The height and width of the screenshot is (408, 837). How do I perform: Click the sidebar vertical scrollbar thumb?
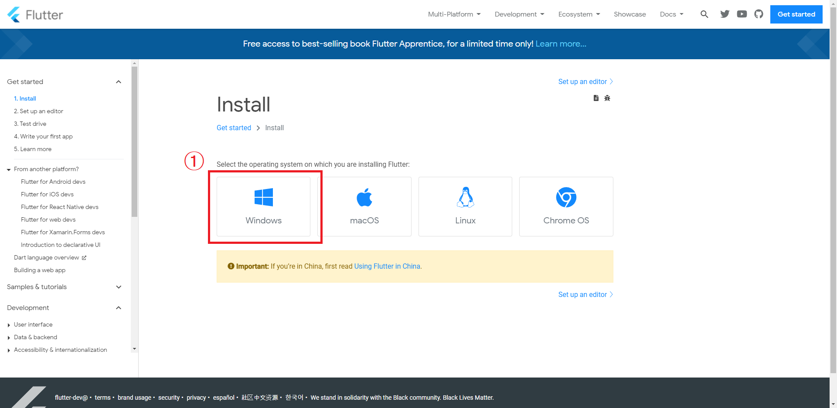(134, 141)
